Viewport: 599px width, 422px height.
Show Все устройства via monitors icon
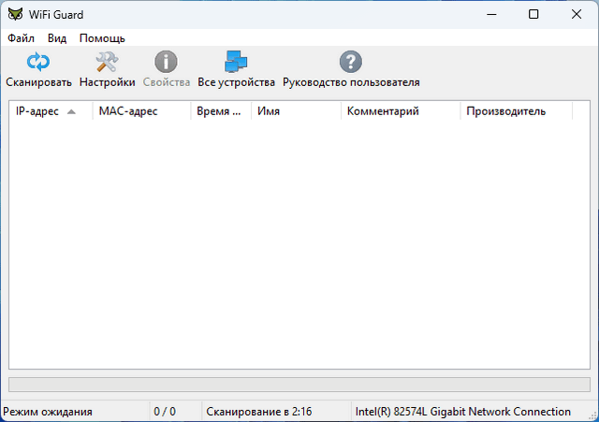(236, 63)
